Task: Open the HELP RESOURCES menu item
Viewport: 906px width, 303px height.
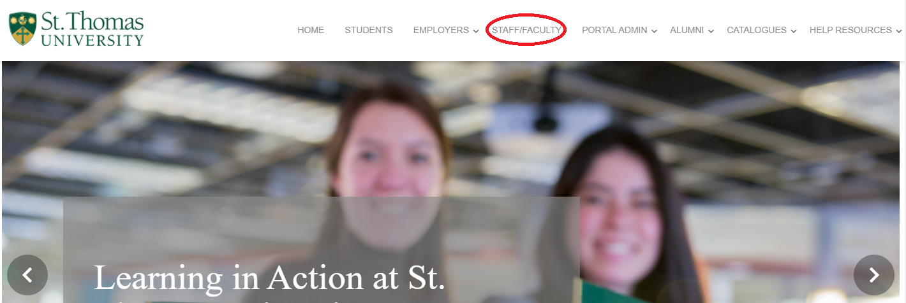Action: click(850, 30)
